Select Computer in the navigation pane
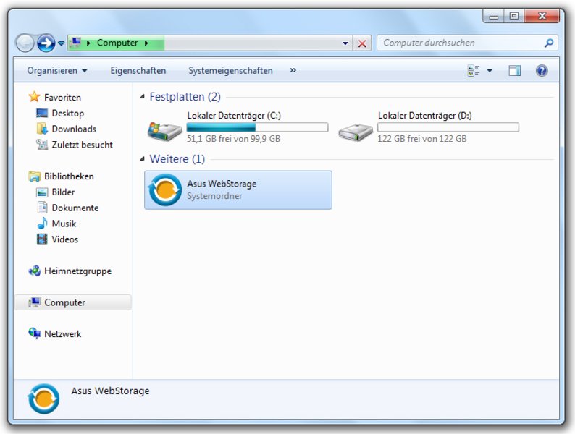The height and width of the screenshot is (434, 575). pos(64,302)
